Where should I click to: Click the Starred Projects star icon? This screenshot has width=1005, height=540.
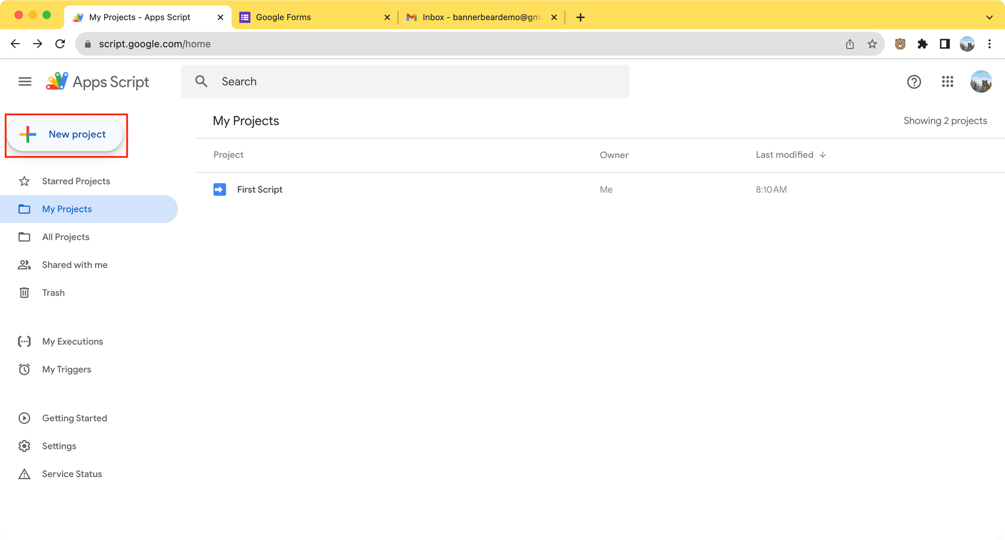click(x=24, y=181)
